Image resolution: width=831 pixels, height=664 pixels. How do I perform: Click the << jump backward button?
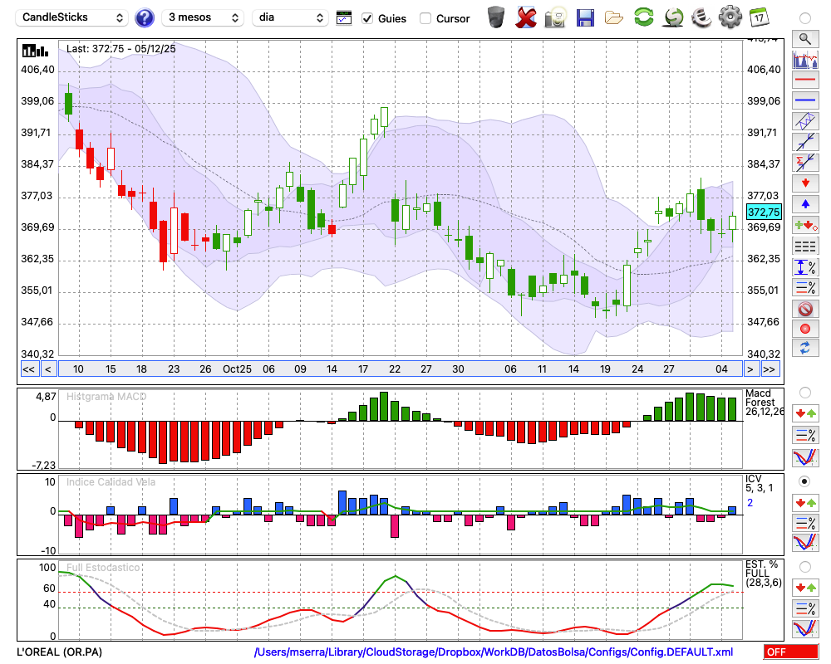pyautogui.click(x=28, y=369)
